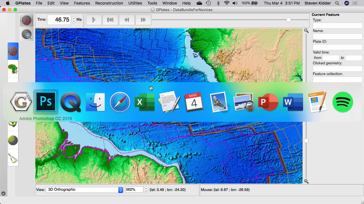The height and width of the screenshot is (204, 364).
Task: Open Siri from the menu bar
Action: [346, 3]
